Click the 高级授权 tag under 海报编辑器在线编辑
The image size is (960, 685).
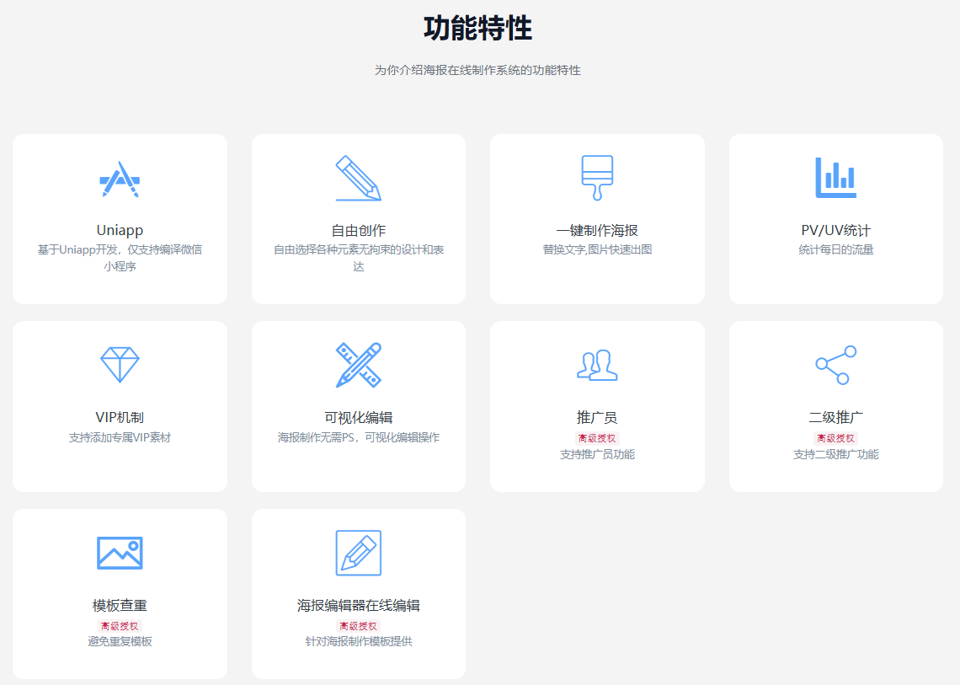pyautogui.click(x=359, y=626)
